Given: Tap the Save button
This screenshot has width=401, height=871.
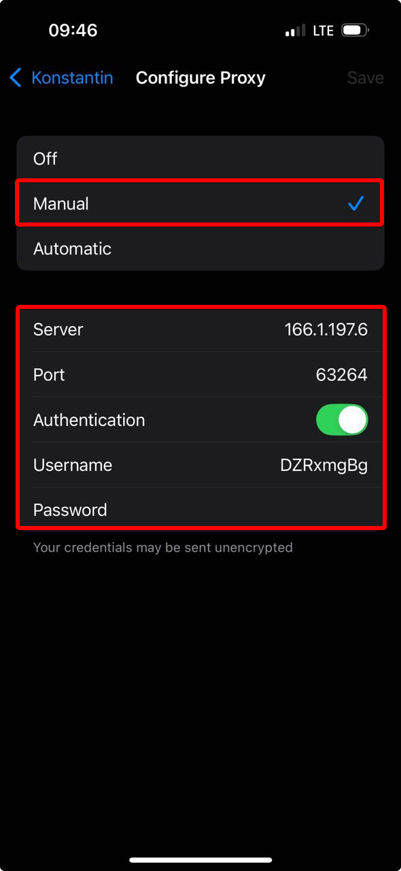Looking at the screenshot, I should [x=366, y=78].
